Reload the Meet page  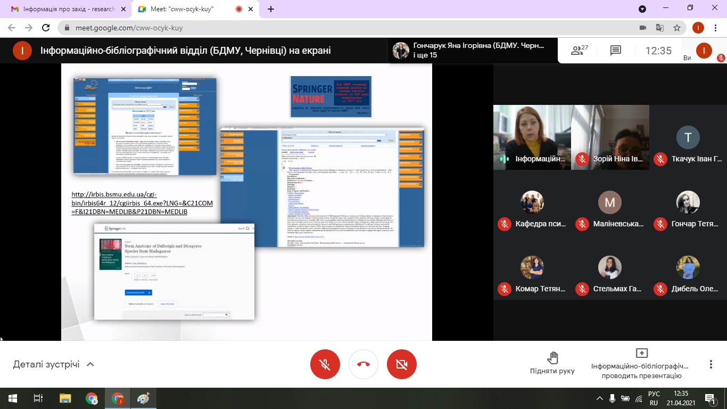pos(46,28)
